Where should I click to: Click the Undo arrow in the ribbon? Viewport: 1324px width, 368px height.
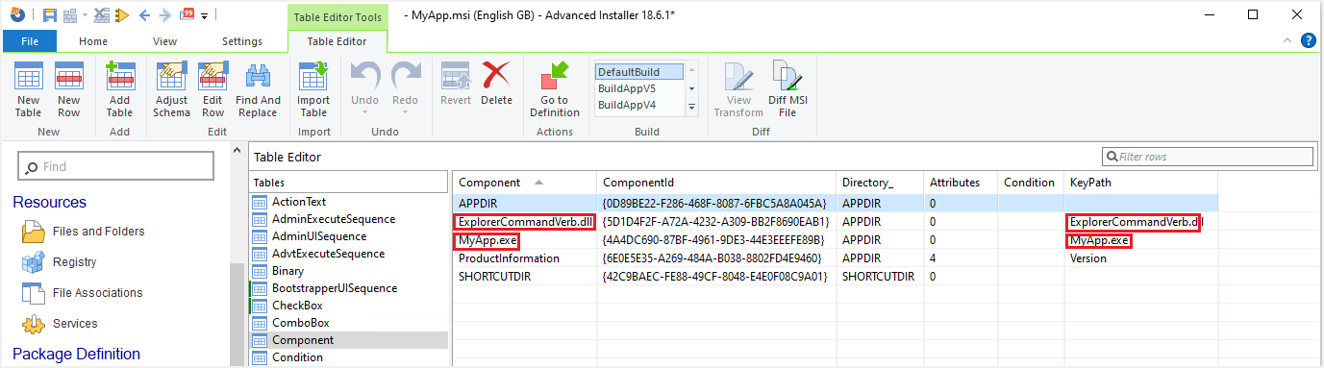pyautogui.click(x=364, y=75)
